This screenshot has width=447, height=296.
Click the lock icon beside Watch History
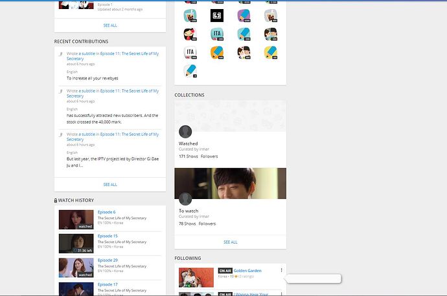pos(56,200)
